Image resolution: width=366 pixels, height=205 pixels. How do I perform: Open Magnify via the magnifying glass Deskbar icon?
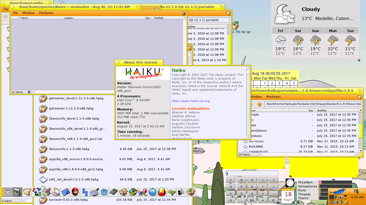94,192
